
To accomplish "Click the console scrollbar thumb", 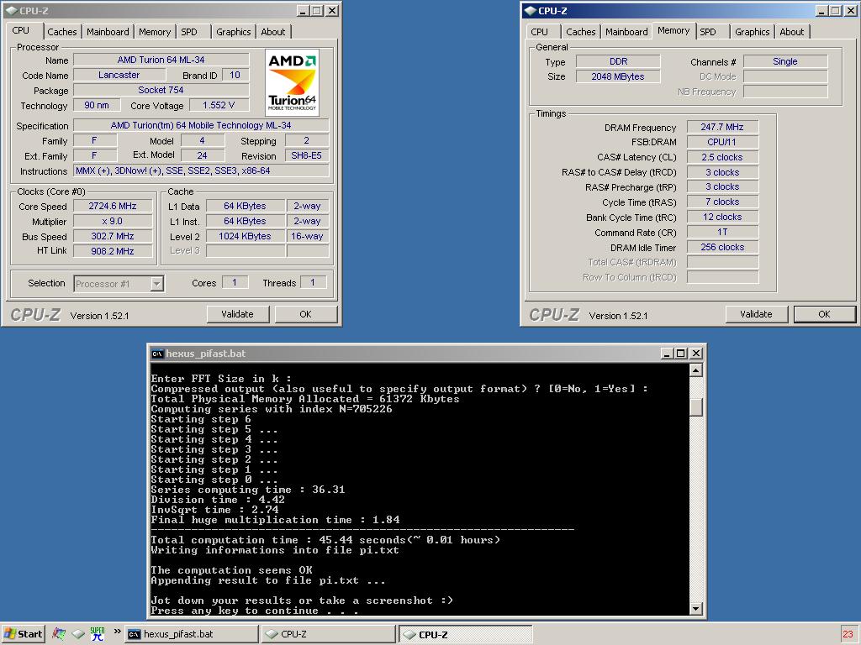I will click(x=696, y=406).
